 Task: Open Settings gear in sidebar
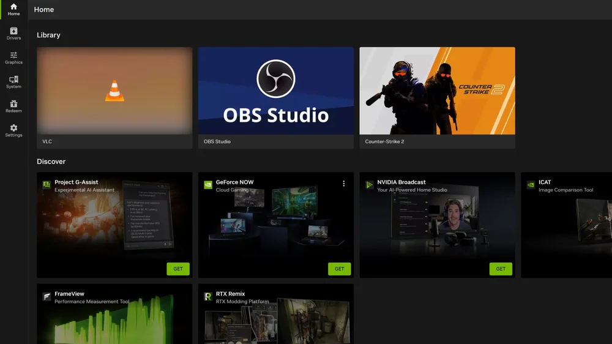(x=13, y=130)
